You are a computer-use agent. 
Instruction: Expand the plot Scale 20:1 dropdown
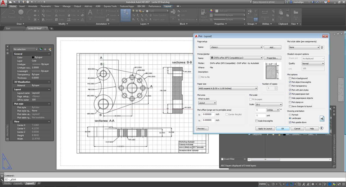pos(269,105)
